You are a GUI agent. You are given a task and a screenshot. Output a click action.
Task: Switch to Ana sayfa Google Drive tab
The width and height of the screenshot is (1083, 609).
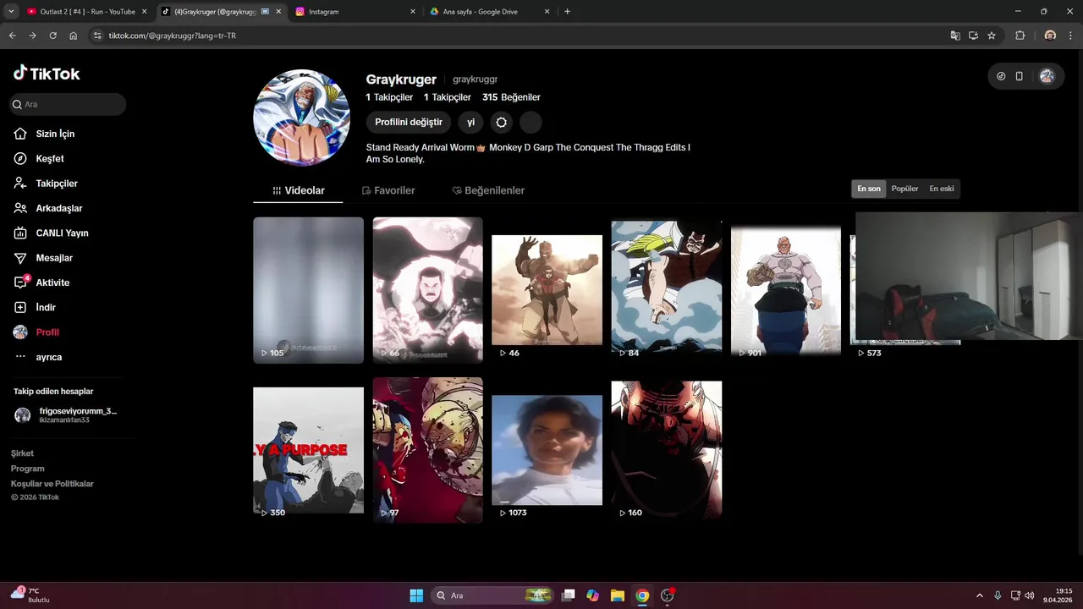pyautogui.click(x=489, y=12)
